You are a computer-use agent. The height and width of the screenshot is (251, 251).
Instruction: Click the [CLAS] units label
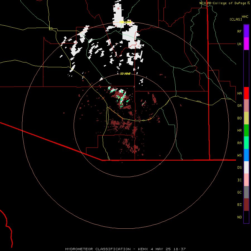[236, 19]
